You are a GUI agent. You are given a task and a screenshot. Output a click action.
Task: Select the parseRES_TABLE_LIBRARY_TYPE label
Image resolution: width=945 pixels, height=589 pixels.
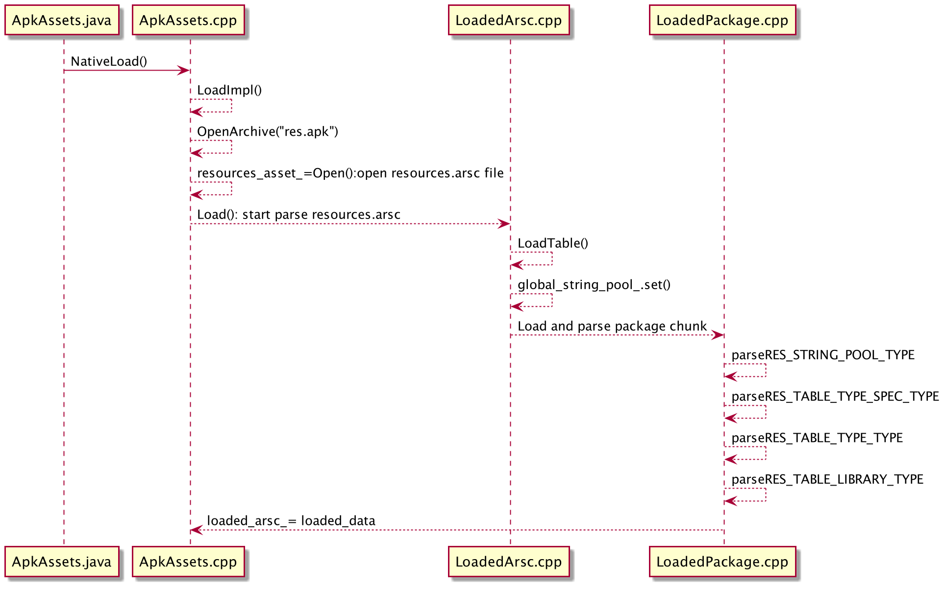tap(827, 479)
